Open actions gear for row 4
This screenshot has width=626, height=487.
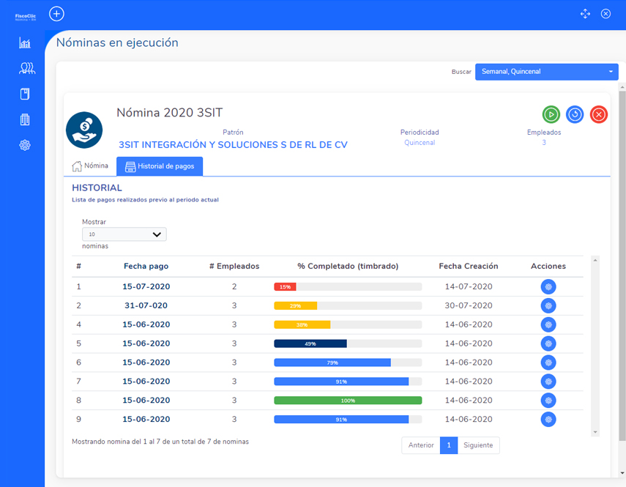coord(548,324)
